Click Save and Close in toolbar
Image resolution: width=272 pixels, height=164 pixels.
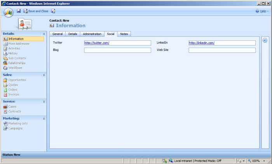tap(36, 11)
